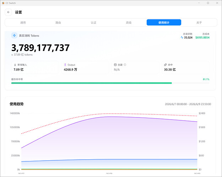Open the 关于 tab
The image size is (222, 177).
(199, 22)
